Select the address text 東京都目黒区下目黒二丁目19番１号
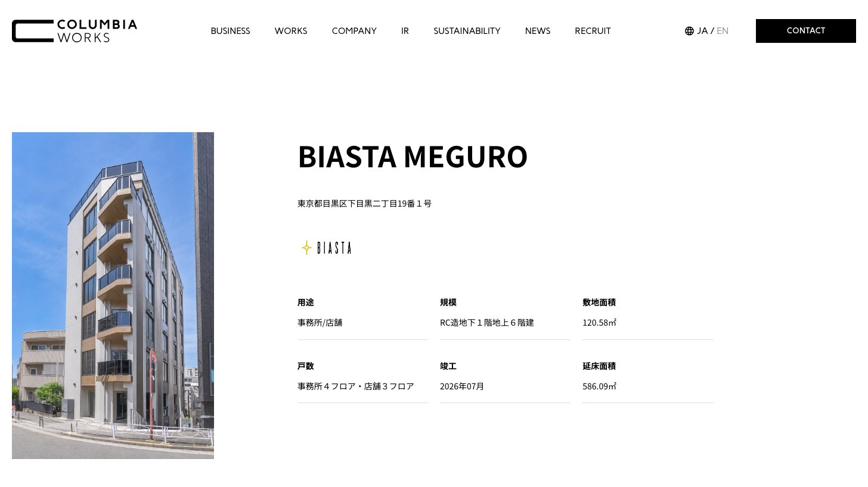Viewport: 868px width, 487px height. [x=364, y=204]
